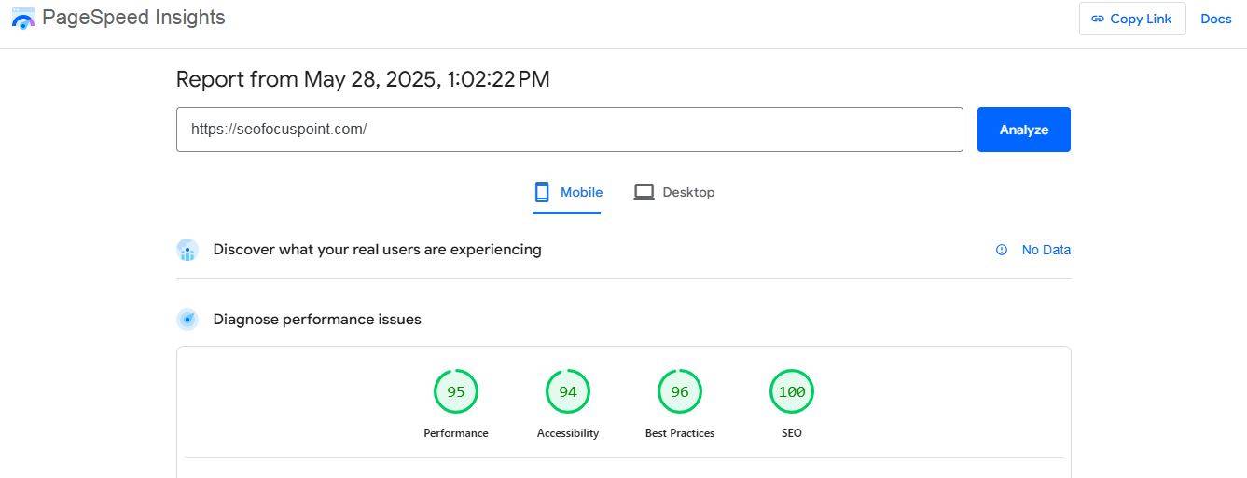Click the Accessibility label under the gauge
The width and height of the screenshot is (1247, 478).
click(568, 433)
